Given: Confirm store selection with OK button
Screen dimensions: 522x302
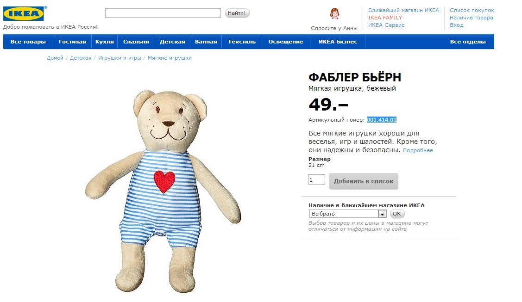Looking at the screenshot, I should coord(397,214).
